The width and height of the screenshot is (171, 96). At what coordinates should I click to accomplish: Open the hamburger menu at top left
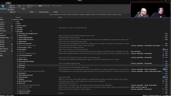pos(2,3)
